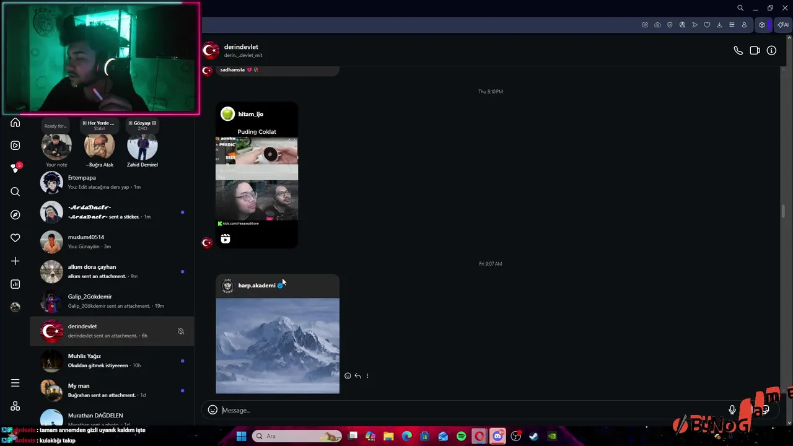Open emoji picker in message box
This screenshot has width=793, height=446.
click(x=212, y=410)
